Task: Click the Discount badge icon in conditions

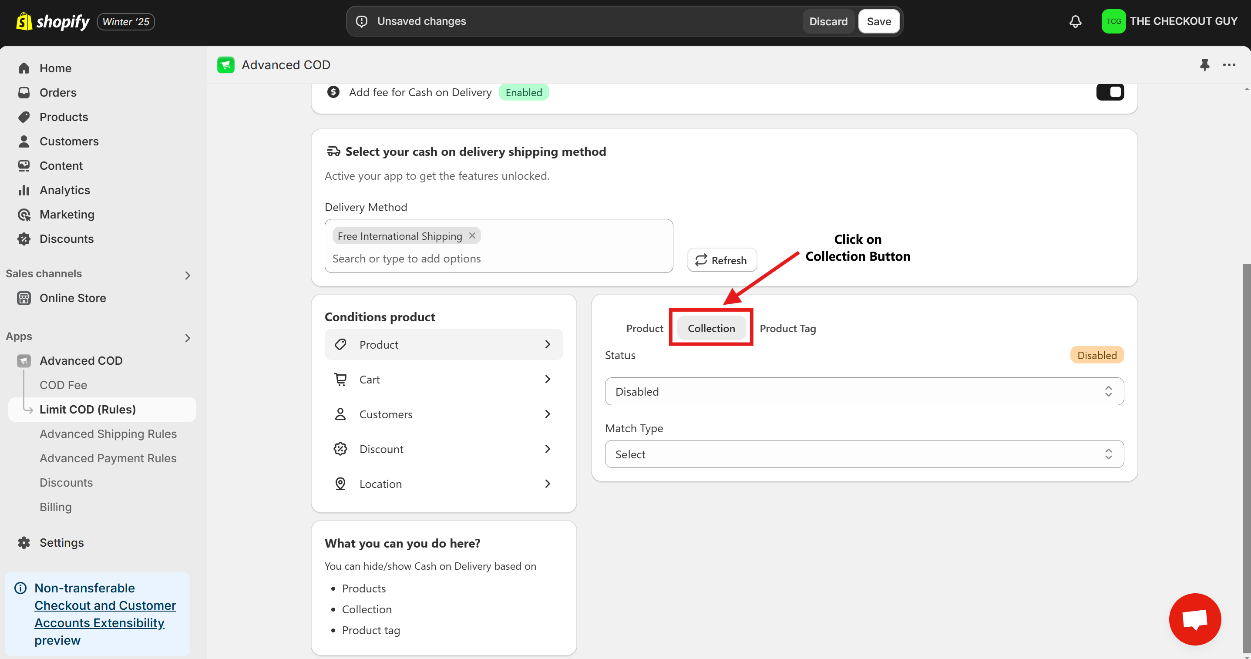Action: coord(340,449)
